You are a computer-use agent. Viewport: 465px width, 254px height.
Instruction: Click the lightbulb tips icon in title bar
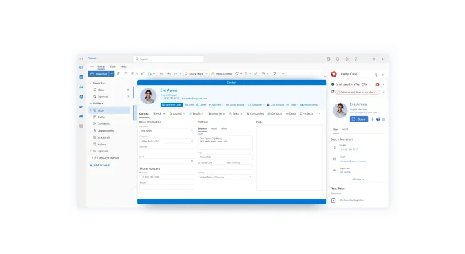pyautogui.click(x=356, y=59)
